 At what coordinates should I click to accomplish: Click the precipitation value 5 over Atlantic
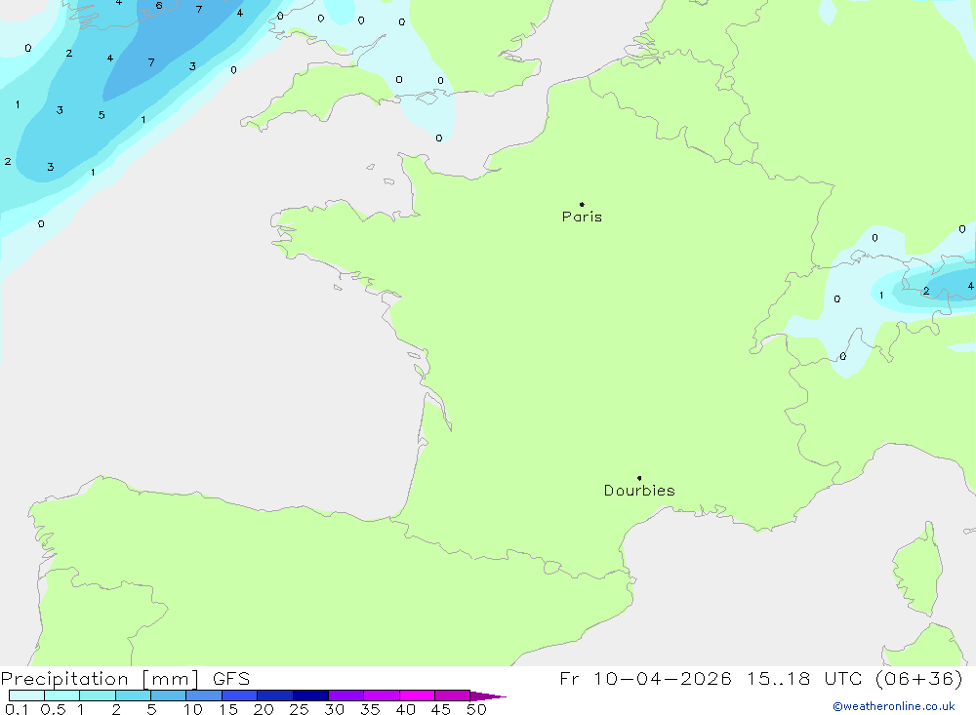[102, 115]
